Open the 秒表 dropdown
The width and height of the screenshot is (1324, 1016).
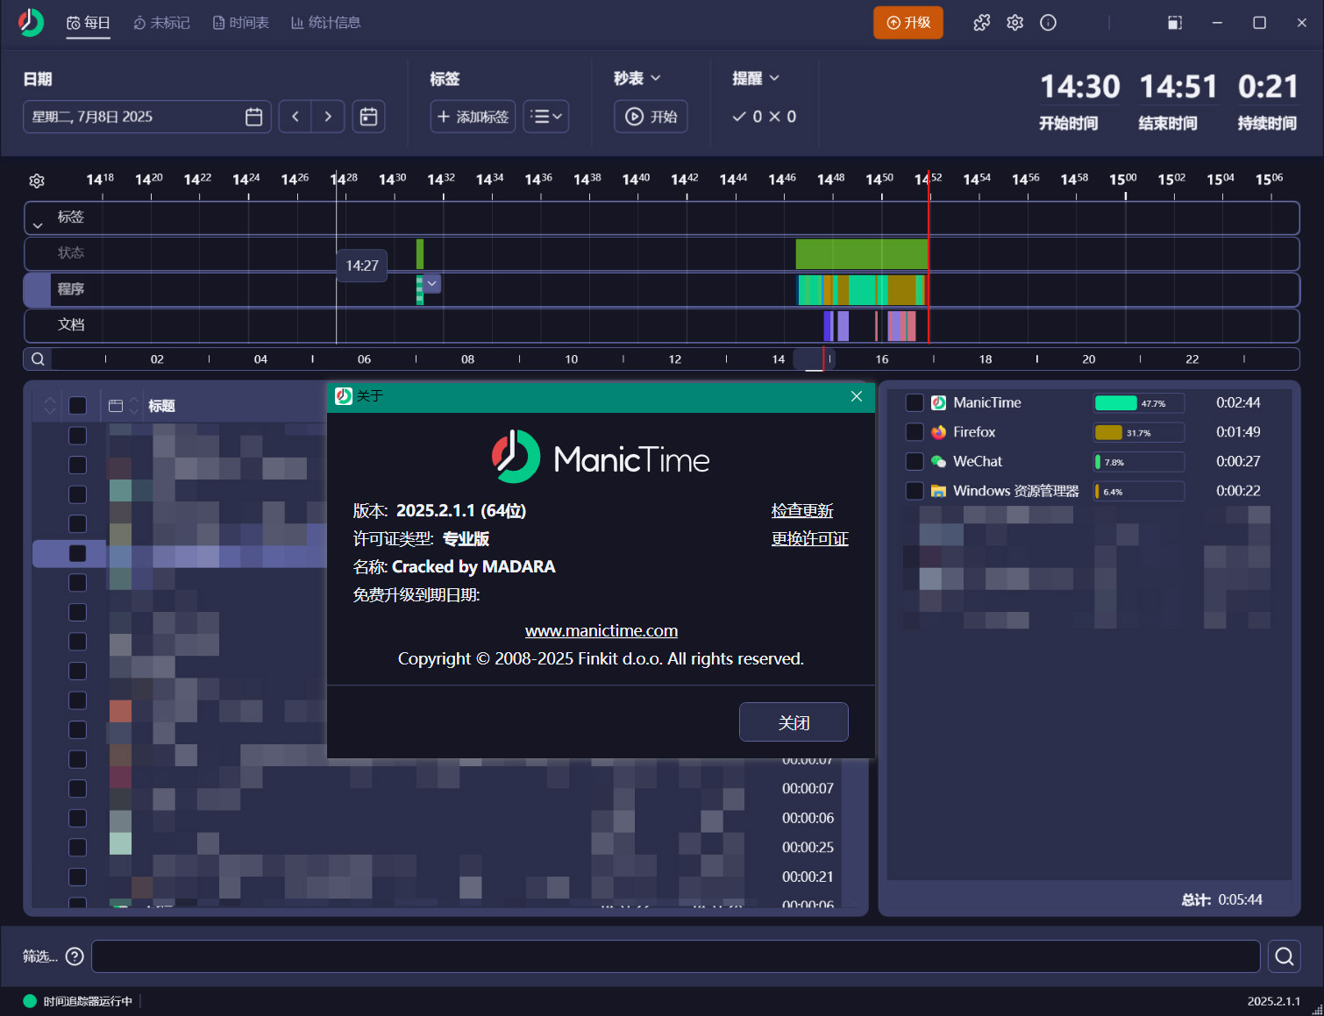point(637,78)
